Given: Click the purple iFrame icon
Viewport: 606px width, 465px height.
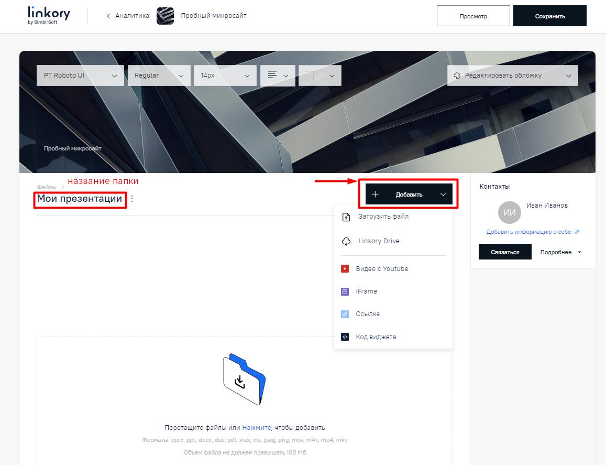Looking at the screenshot, I should [x=345, y=291].
